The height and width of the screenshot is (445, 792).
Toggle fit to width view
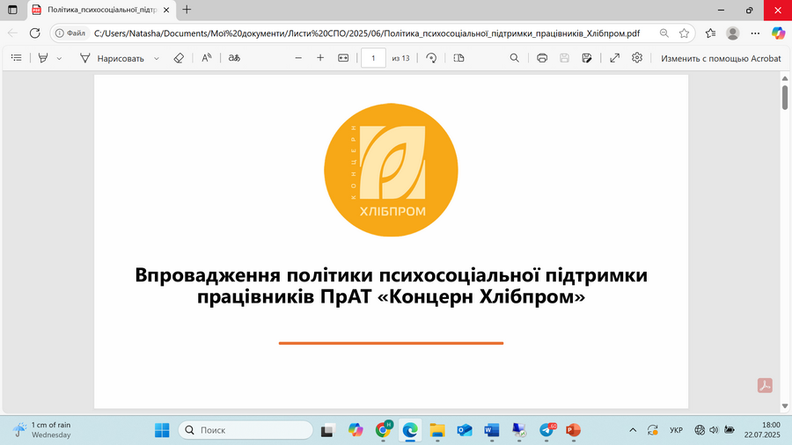coord(343,58)
